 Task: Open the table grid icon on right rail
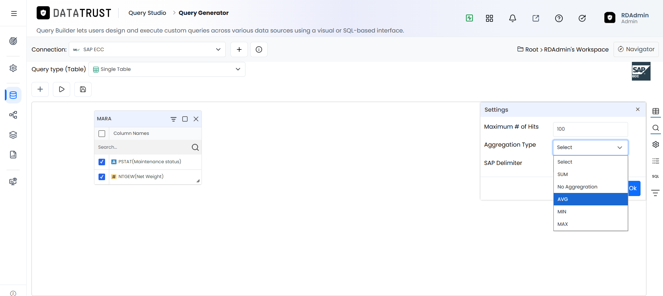656,111
